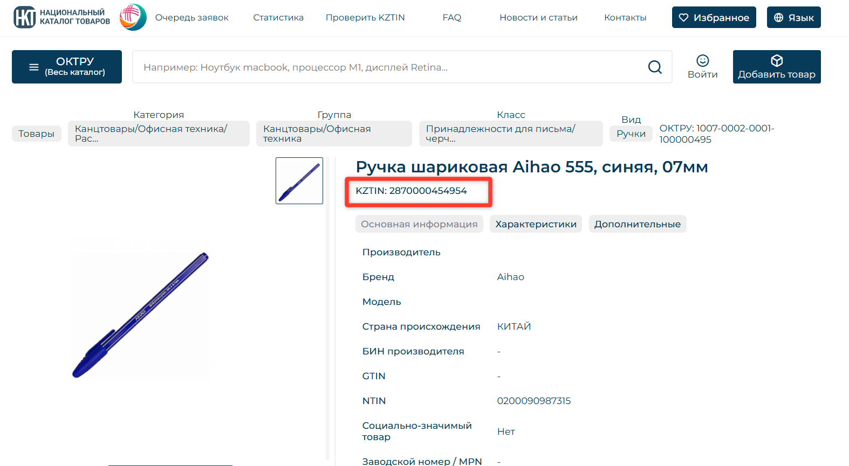Open group breadcrumb Канцтовары/Офисная техника
Image resolution: width=849 pixels, height=466 pixels.
click(334, 134)
